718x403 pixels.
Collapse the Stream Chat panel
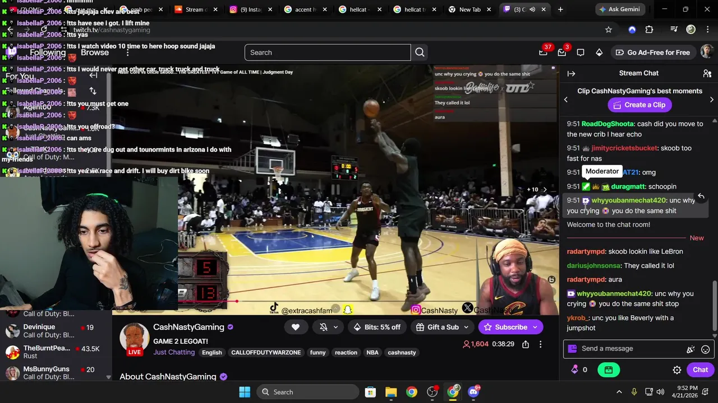pyautogui.click(x=571, y=73)
